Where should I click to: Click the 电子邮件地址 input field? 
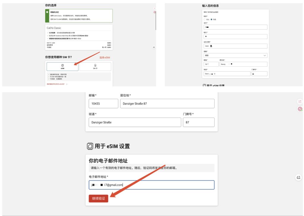pyautogui.click(x=151, y=185)
